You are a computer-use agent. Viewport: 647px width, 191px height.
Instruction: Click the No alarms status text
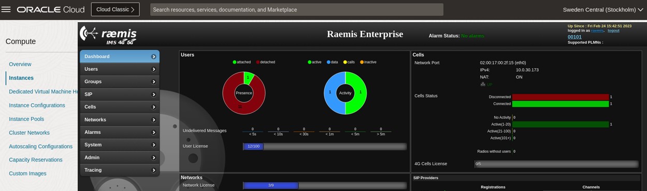pyautogui.click(x=472, y=36)
